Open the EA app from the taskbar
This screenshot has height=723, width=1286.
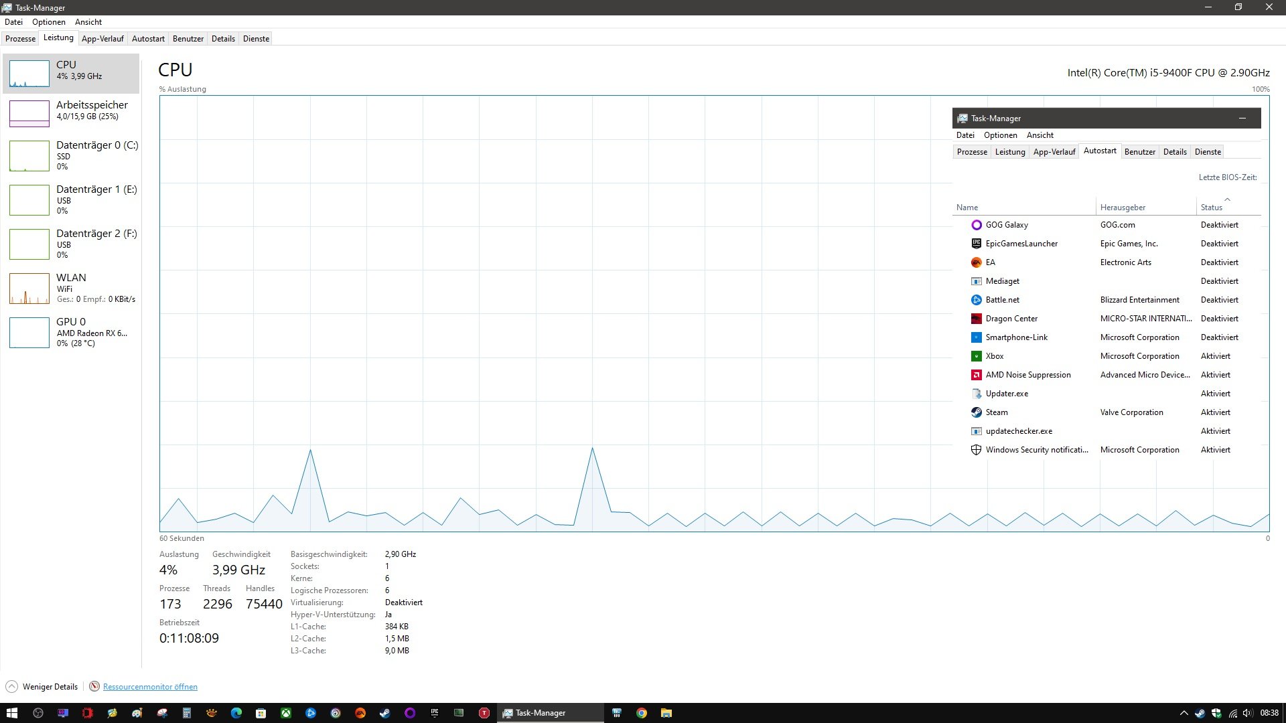click(x=360, y=713)
